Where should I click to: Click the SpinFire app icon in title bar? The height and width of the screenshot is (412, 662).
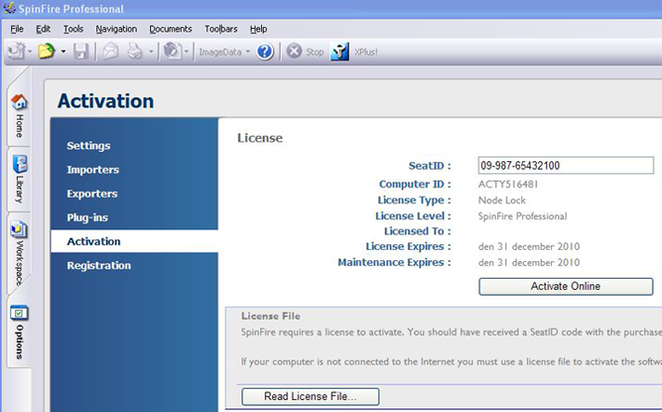click(9, 8)
